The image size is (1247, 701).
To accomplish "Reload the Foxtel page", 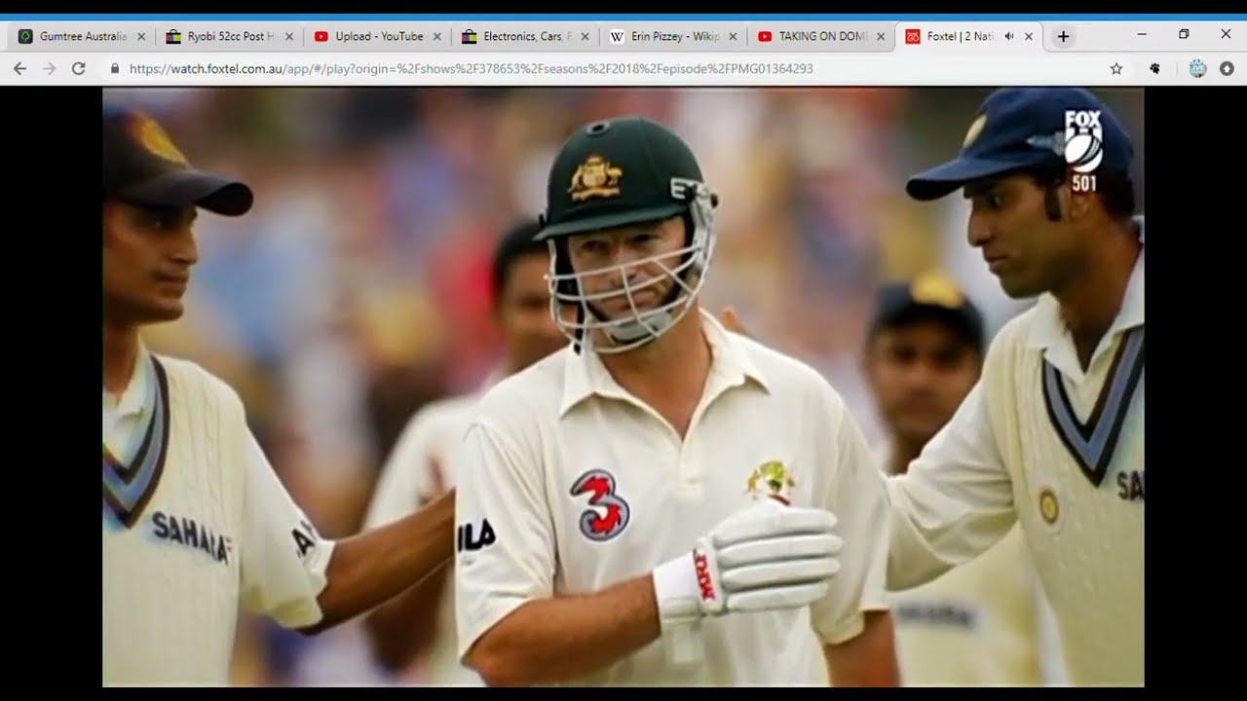I will click(x=79, y=68).
